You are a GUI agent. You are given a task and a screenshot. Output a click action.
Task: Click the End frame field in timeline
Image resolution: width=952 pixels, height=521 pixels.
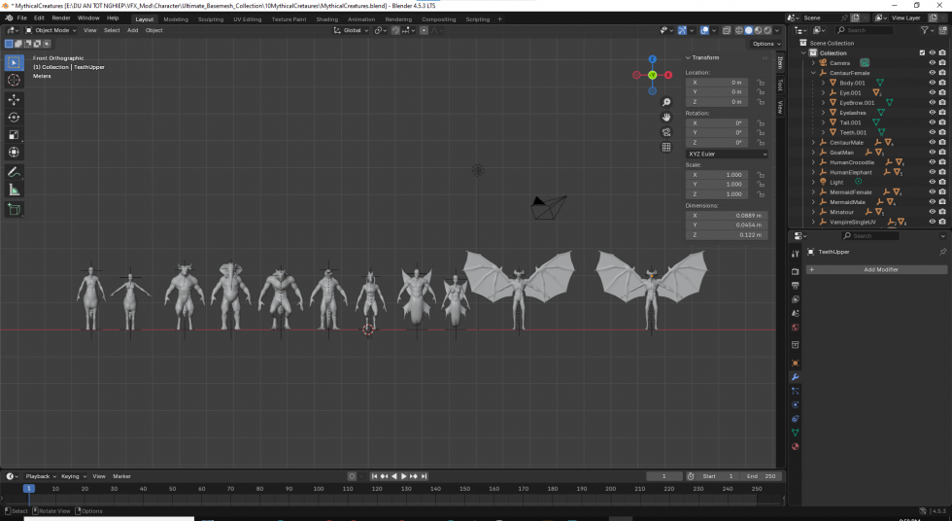coord(760,476)
